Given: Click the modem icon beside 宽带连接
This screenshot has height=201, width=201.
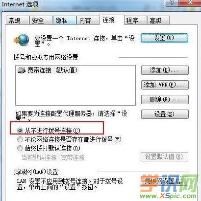Looking at the screenshot, I should pyautogui.click(x=22, y=70).
